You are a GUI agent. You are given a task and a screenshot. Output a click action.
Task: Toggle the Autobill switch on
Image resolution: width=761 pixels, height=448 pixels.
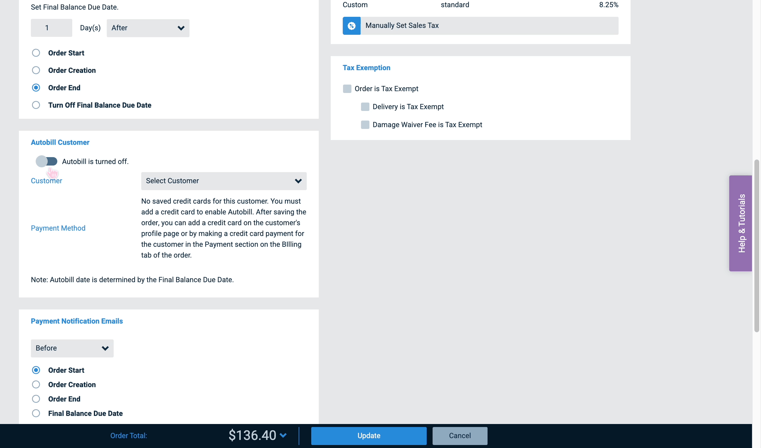[x=46, y=161]
